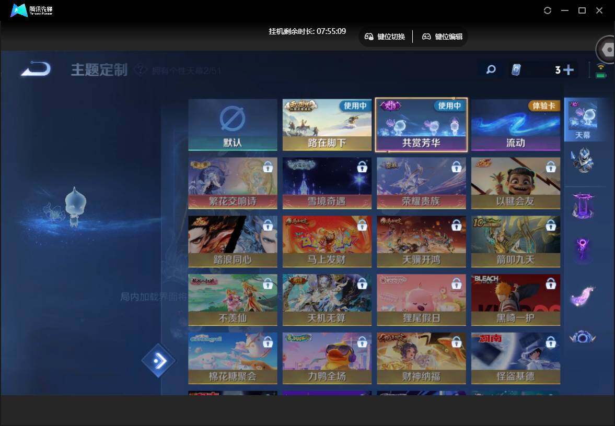Select the 天幕 sidebar tab

583,120
